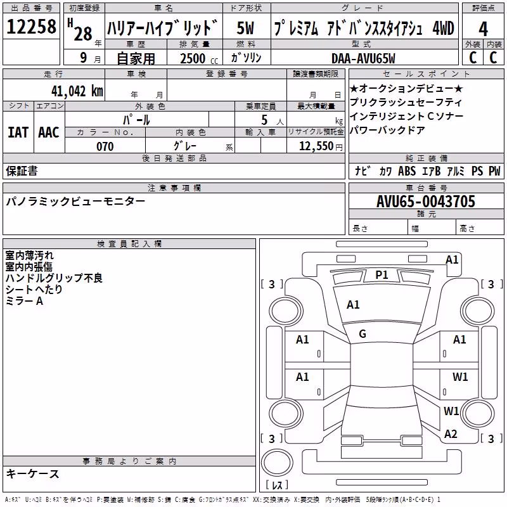
Task: Click grade プレミアム アドバンススタイアシュ 4WD
Action: pos(364,28)
